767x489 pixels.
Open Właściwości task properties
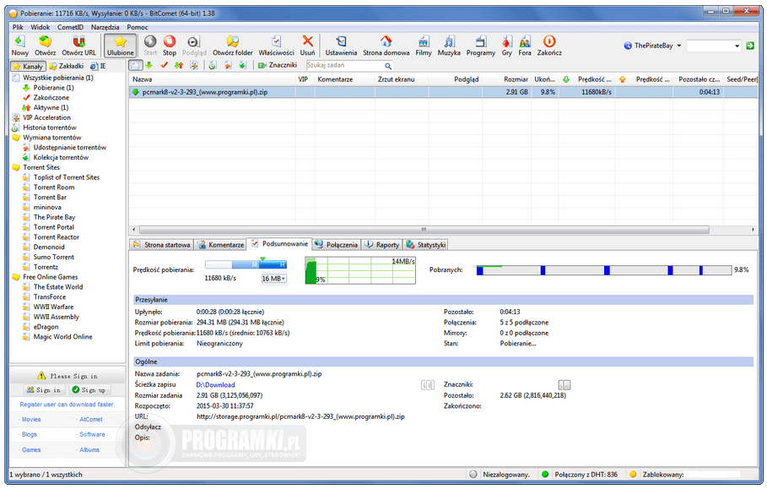(277, 46)
